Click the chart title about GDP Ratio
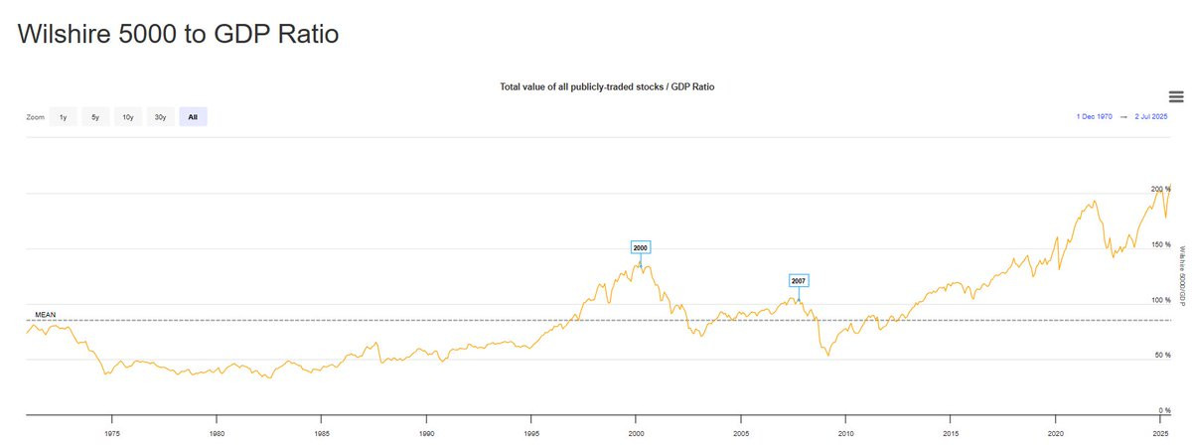 coord(607,87)
